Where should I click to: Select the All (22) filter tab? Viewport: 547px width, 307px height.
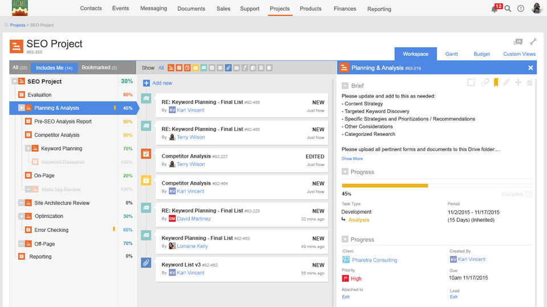(x=20, y=68)
